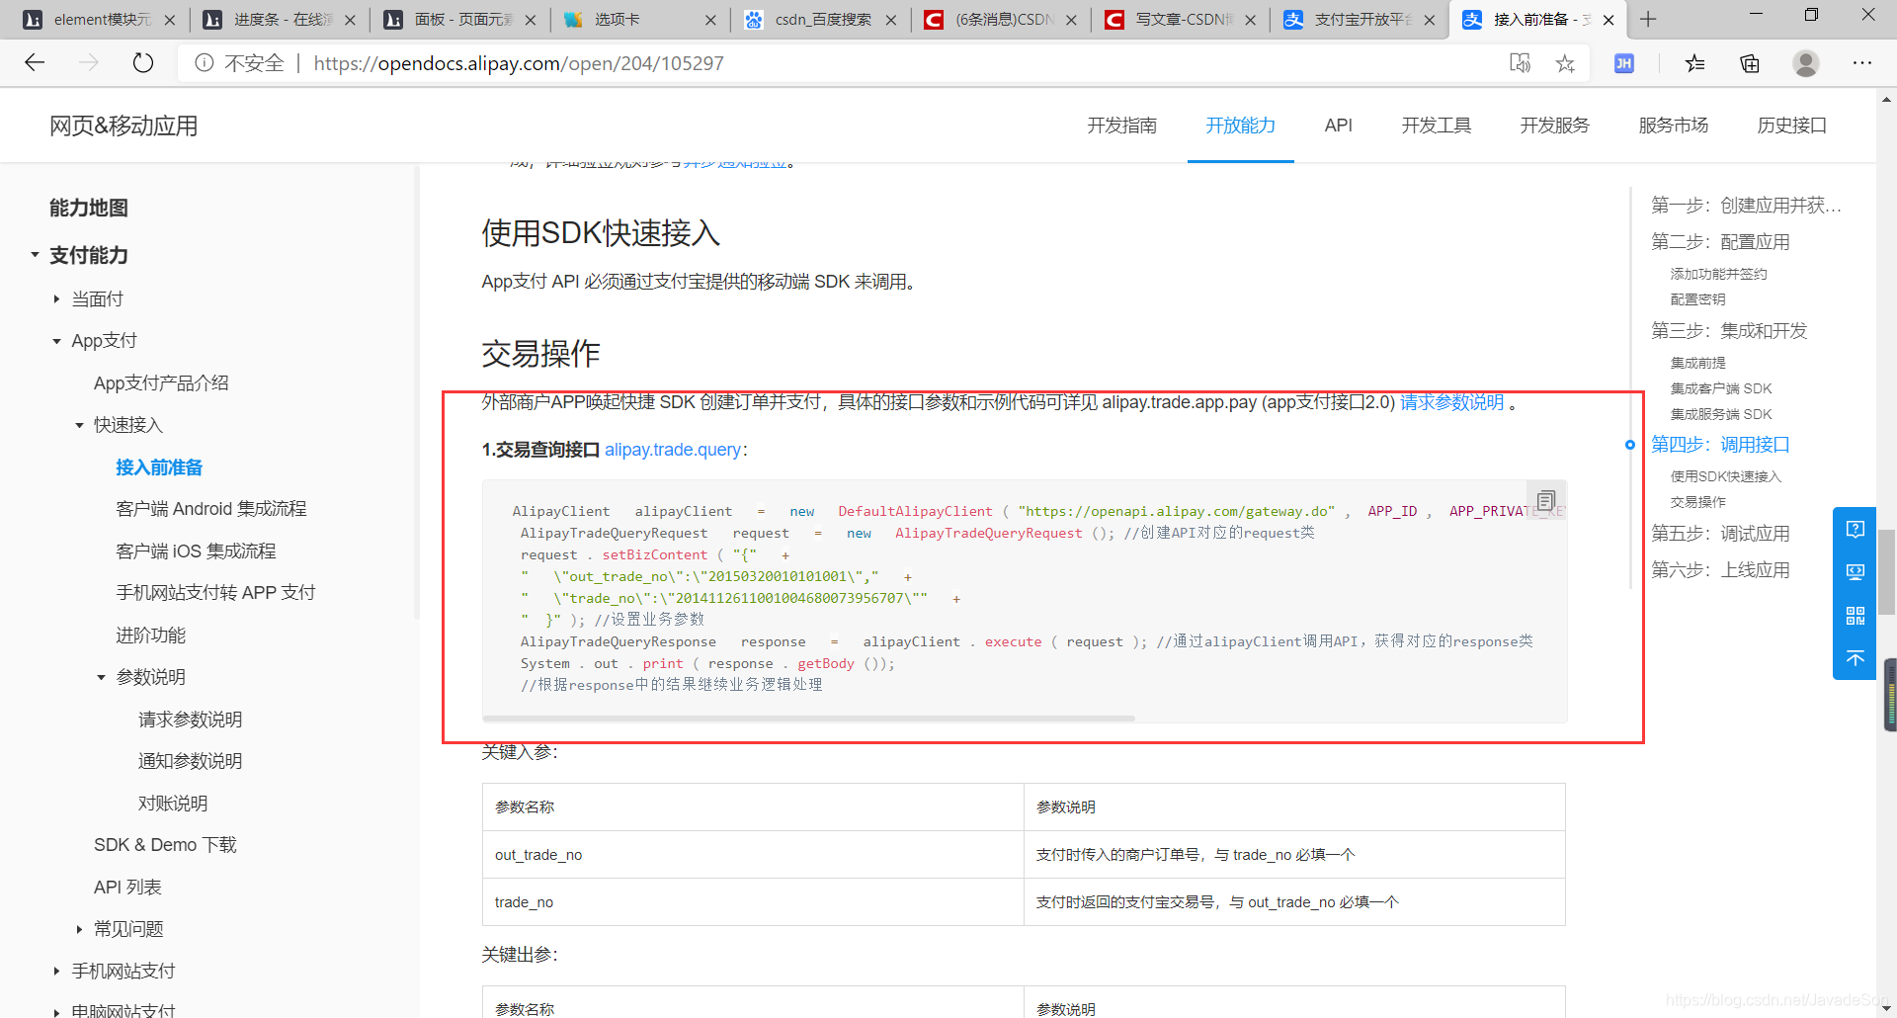Open 能力地图 in the sidebar
The width and height of the screenshot is (1897, 1018).
[89, 208]
